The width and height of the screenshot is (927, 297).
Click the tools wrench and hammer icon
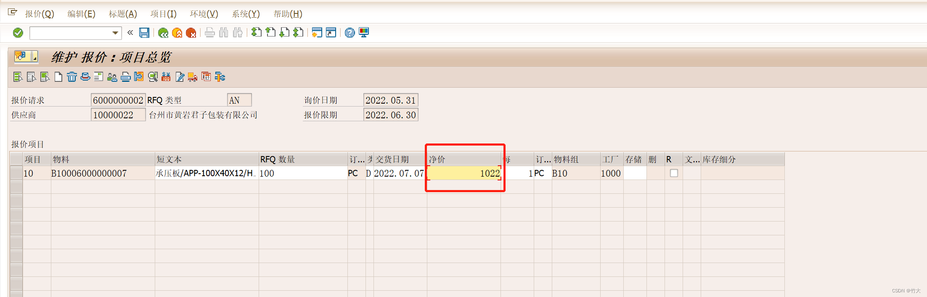(x=220, y=77)
